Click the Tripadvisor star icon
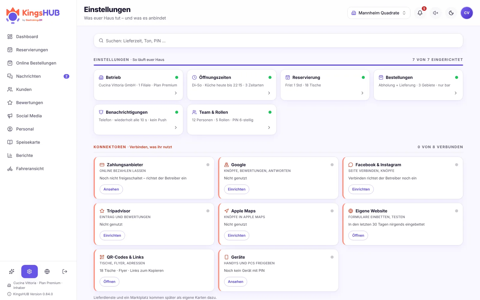The width and height of the screenshot is (480, 300). coord(102,211)
